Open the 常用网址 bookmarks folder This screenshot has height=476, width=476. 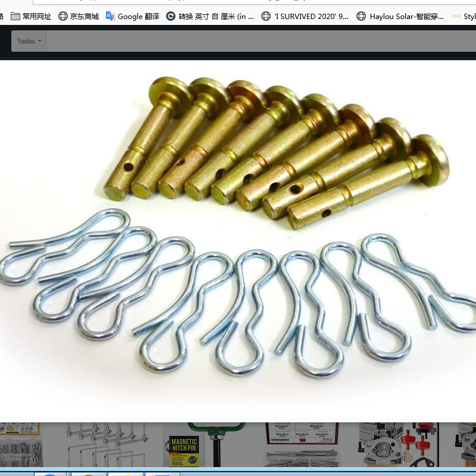pyautogui.click(x=31, y=17)
